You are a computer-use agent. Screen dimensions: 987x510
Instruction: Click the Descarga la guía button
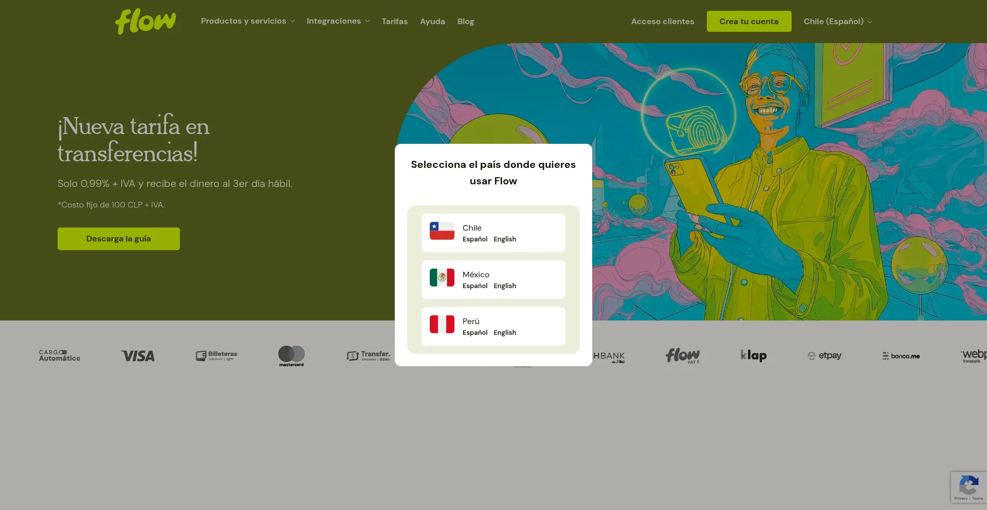coord(119,239)
